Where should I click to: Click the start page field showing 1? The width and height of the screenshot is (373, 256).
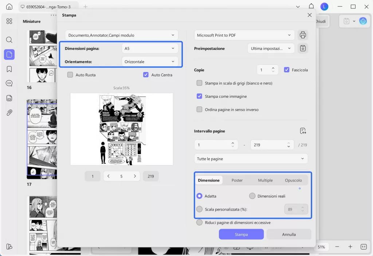coord(216,145)
